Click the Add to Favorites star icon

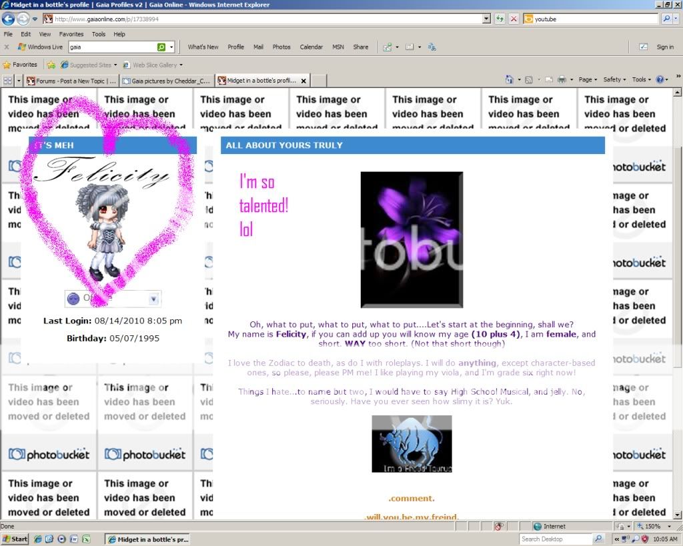[51, 65]
